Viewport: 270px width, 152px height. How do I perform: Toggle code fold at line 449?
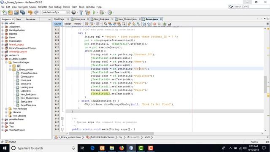pos(62,129)
